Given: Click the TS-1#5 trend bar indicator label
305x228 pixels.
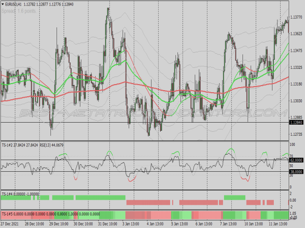Looking at the screenshot, I should [50, 214].
